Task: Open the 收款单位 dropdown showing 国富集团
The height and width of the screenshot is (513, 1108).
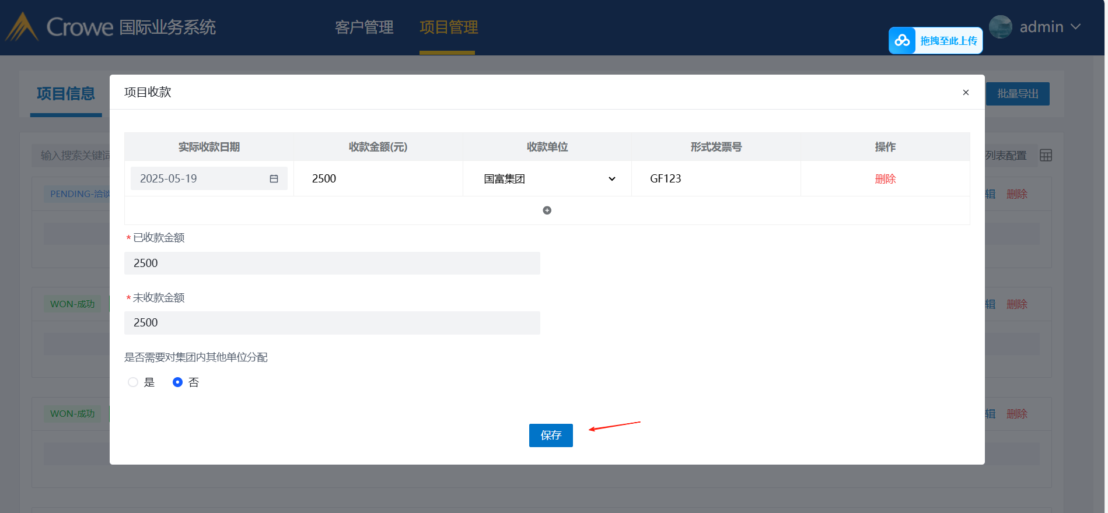Action: click(x=547, y=179)
